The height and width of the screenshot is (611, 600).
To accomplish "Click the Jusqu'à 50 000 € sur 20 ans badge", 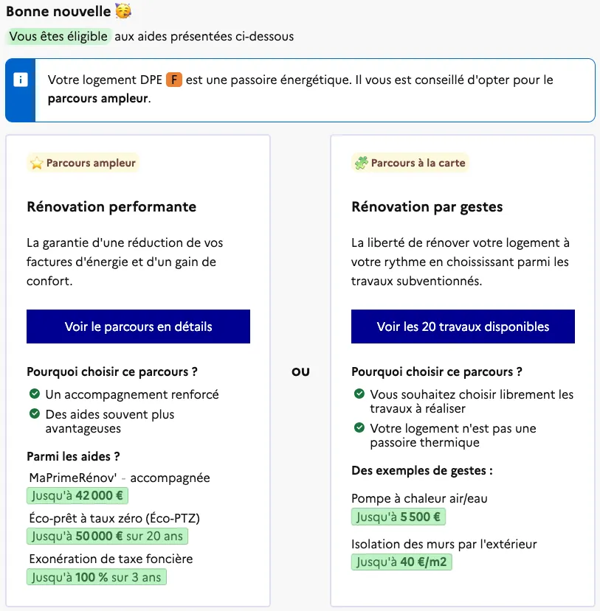I will click(107, 536).
